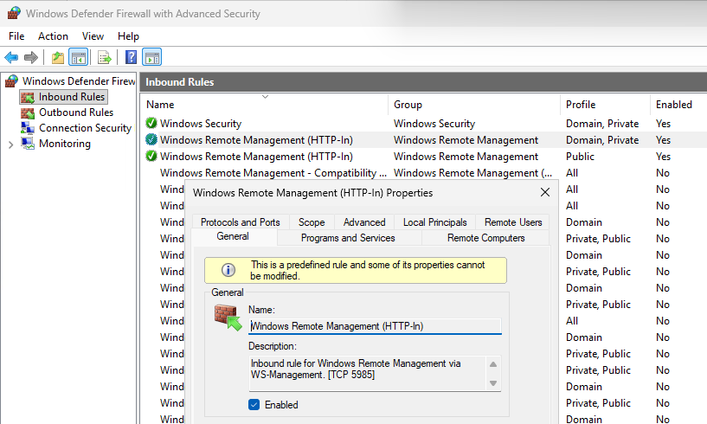Click the rule Name text field

tap(375, 326)
